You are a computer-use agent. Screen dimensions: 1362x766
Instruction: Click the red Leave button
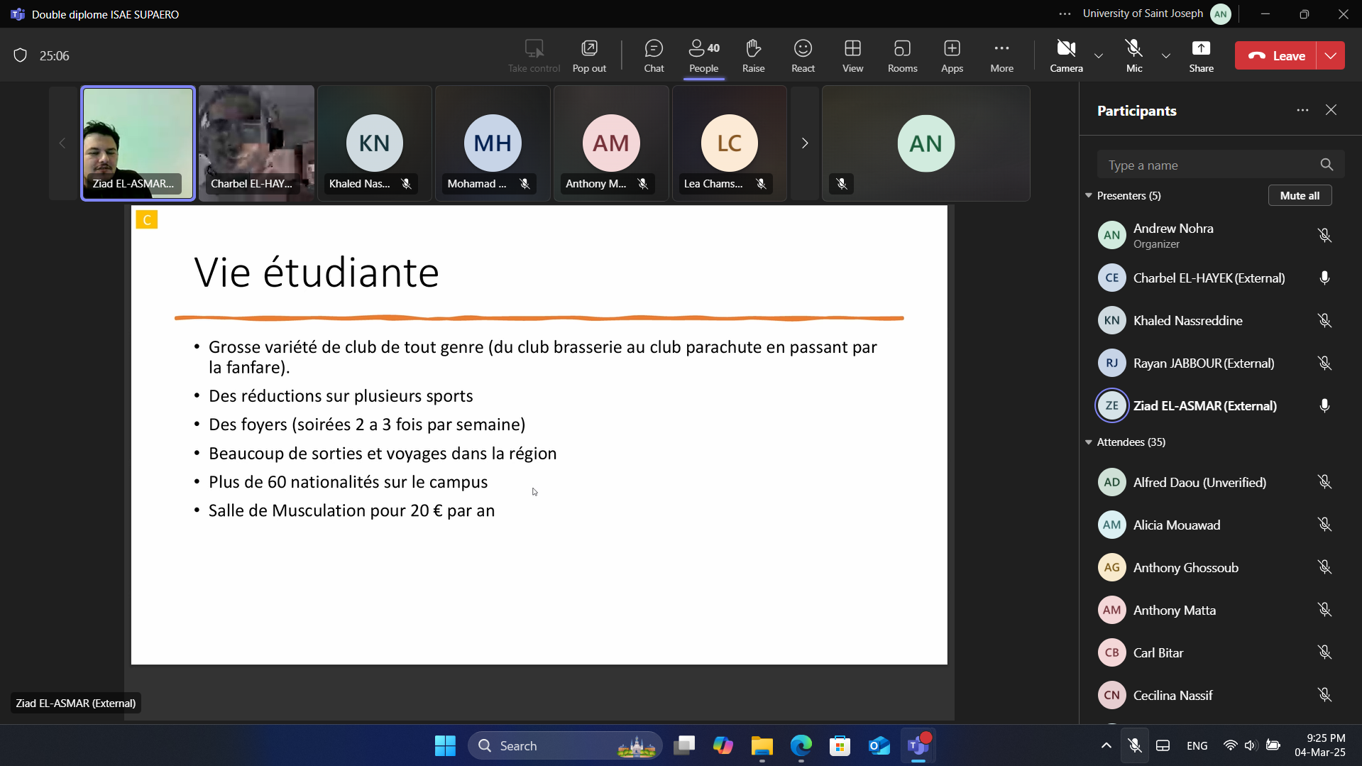point(1277,55)
